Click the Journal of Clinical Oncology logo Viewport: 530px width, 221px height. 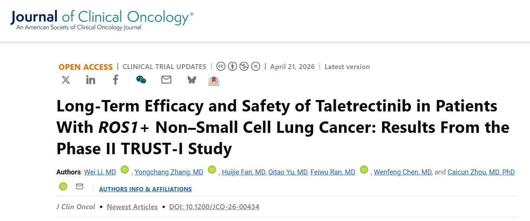[x=102, y=20]
